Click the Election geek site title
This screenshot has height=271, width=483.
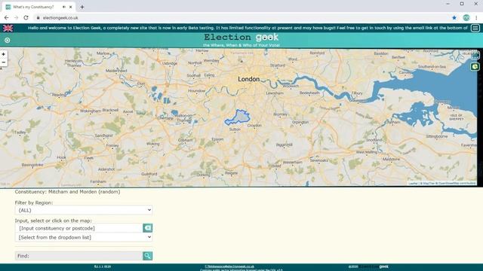point(241,37)
